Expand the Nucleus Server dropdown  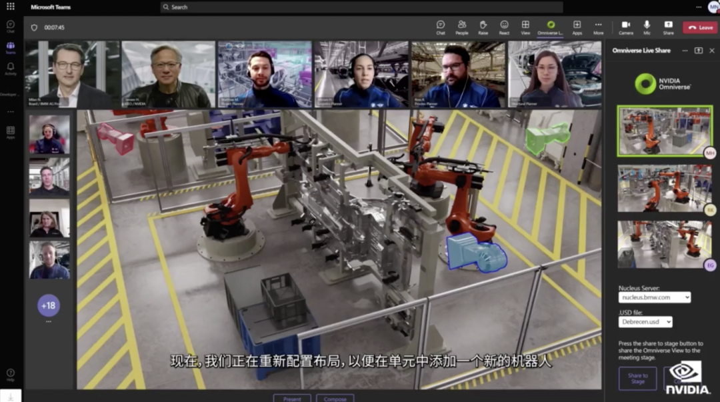tap(654, 297)
